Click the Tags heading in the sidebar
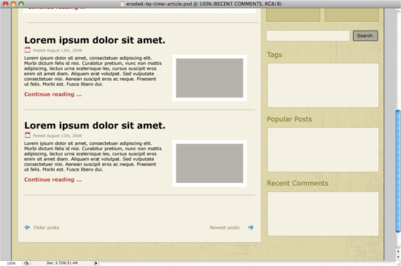 [x=274, y=55]
